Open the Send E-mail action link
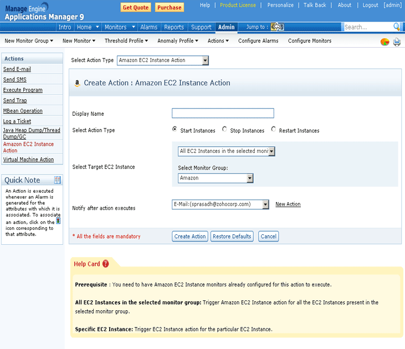 17,69
